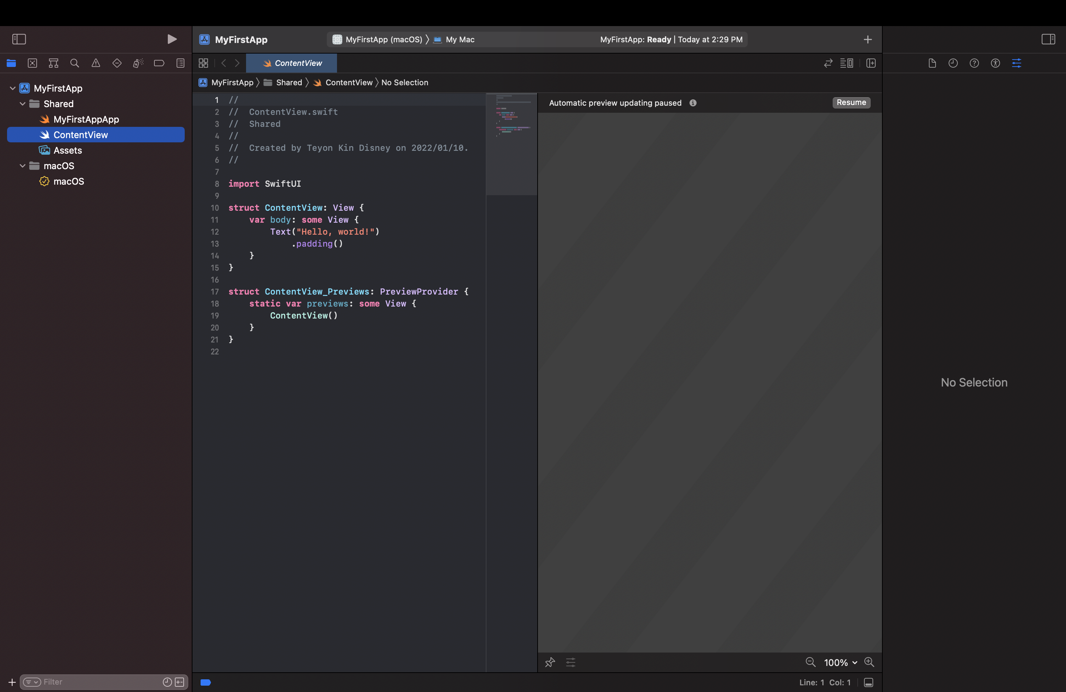1066x692 pixels.
Task: Resume the paused preview
Action: [x=851, y=103]
